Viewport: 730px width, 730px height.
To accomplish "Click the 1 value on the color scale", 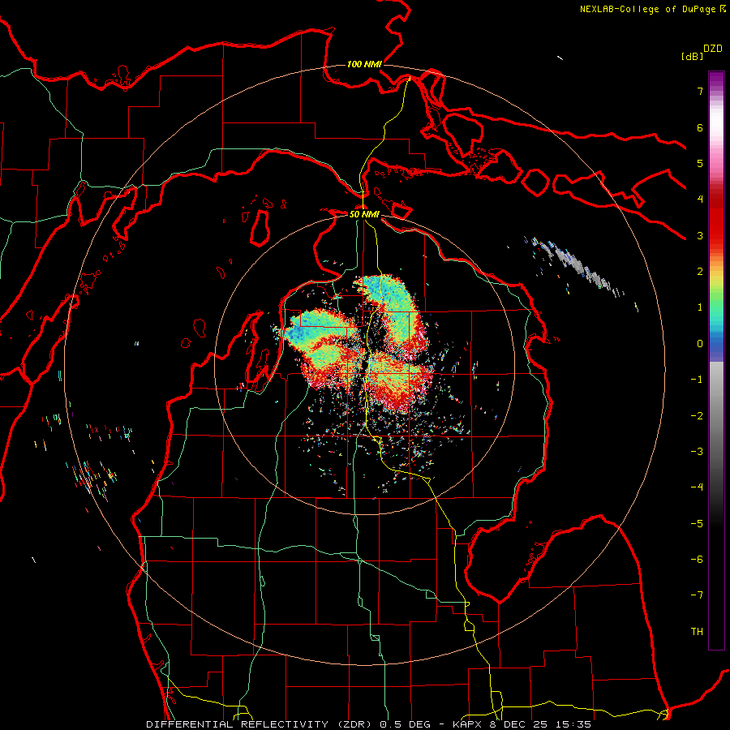I will tap(700, 307).
